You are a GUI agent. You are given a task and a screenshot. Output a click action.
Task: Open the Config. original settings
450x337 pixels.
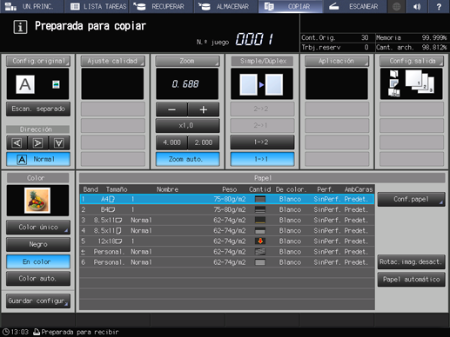[x=38, y=61]
